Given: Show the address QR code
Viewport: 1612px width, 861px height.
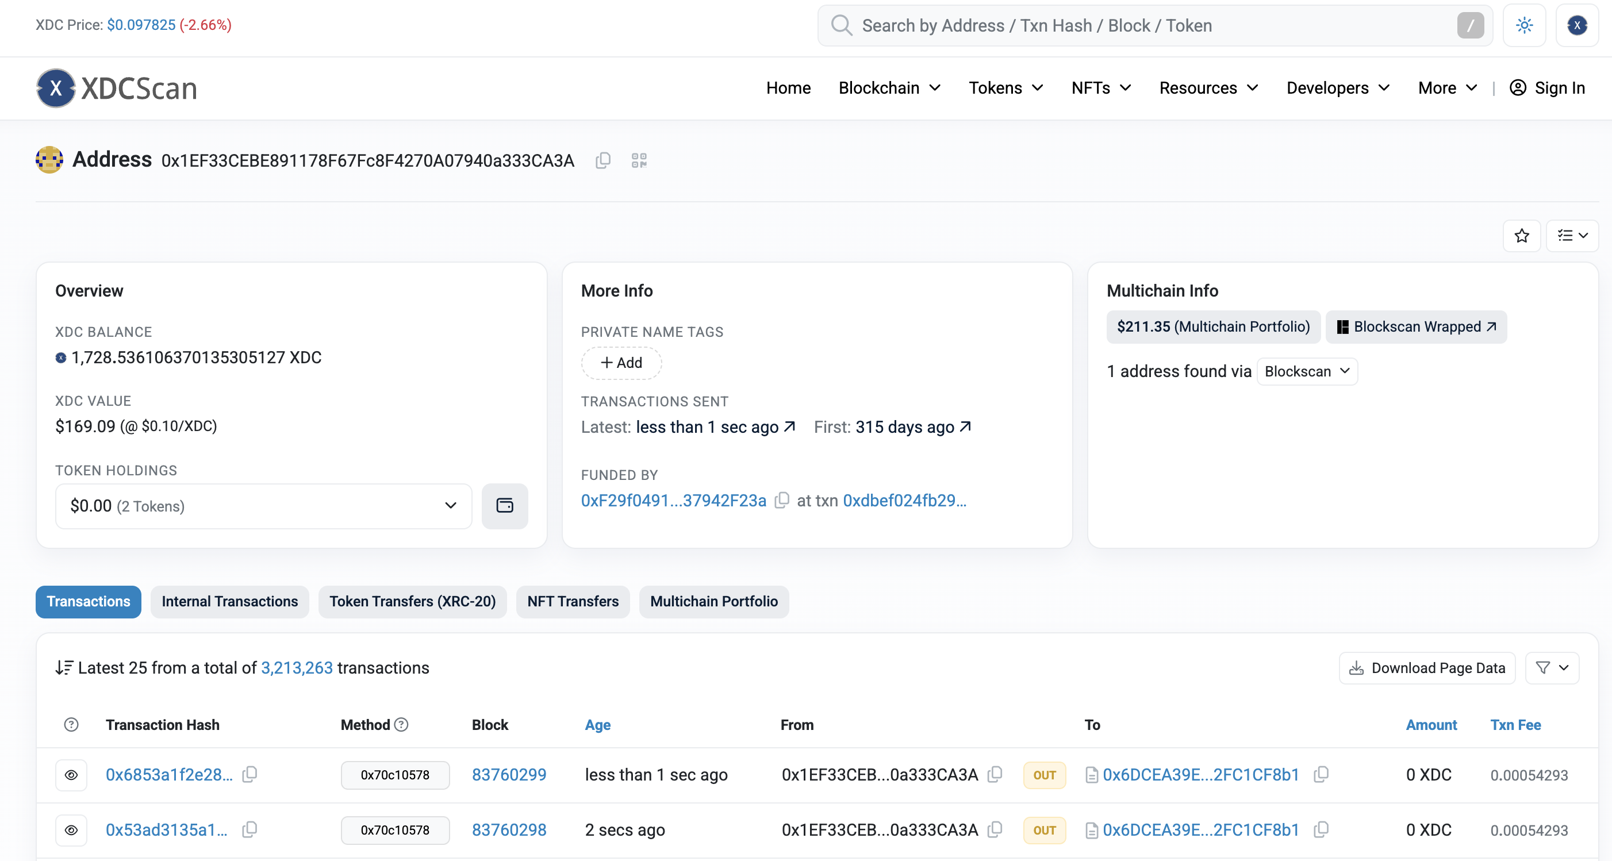Looking at the screenshot, I should [x=639, y=161].
